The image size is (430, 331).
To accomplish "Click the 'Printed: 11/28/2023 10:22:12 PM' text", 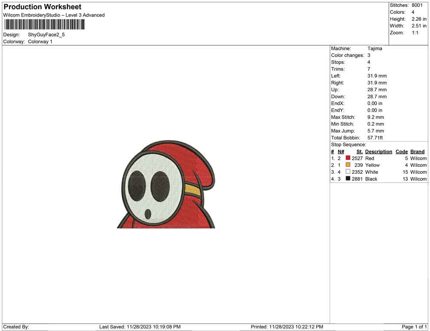I will tap(287, 327).
